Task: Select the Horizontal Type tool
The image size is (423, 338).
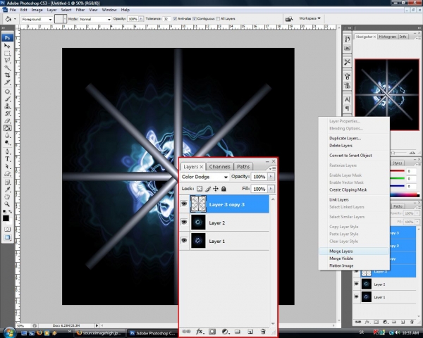Action: click(7, 159)
